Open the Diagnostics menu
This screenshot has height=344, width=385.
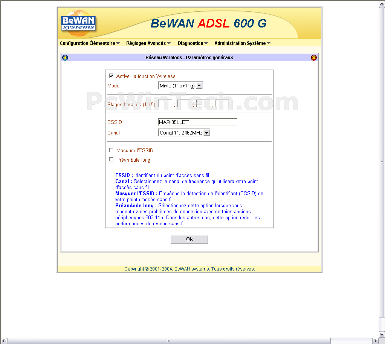tap(193, 43)
